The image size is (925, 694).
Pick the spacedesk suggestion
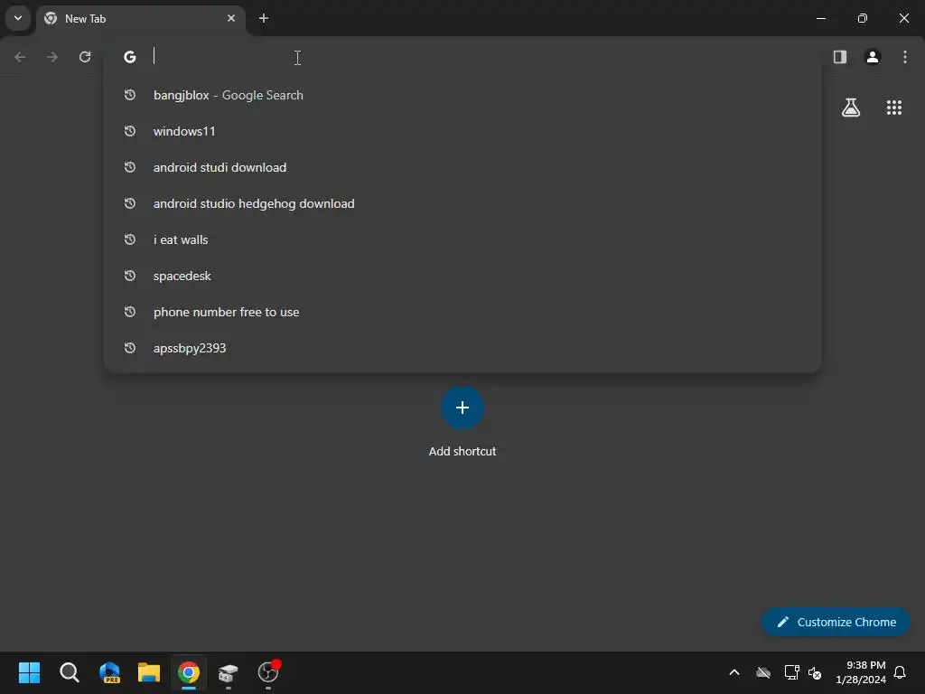tap(462, 276)
